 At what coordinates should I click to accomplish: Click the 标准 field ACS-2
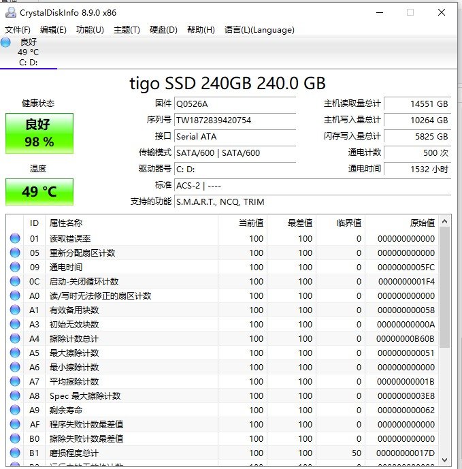(312, 185)
